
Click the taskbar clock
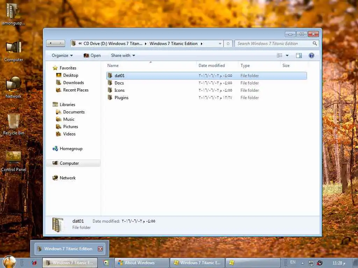[x=339, y=263]
